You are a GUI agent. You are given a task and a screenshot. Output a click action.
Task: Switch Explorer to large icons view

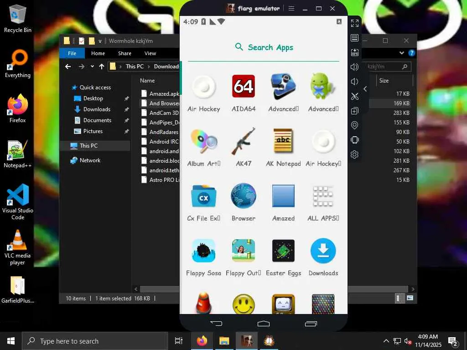[410, 298]
